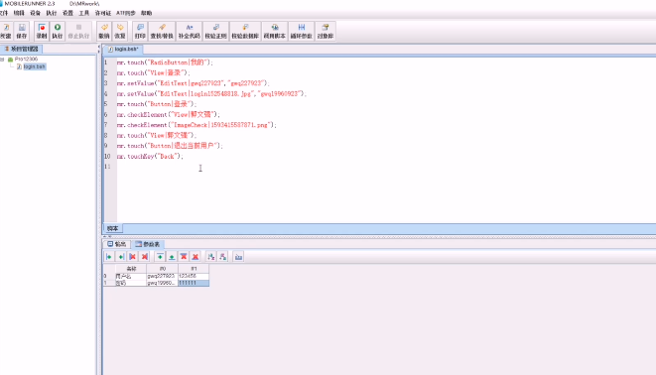Click the sort ascending icon in parameter toolbar
The width and height of the screenshot is (656, 375).
tap(210, 257)
